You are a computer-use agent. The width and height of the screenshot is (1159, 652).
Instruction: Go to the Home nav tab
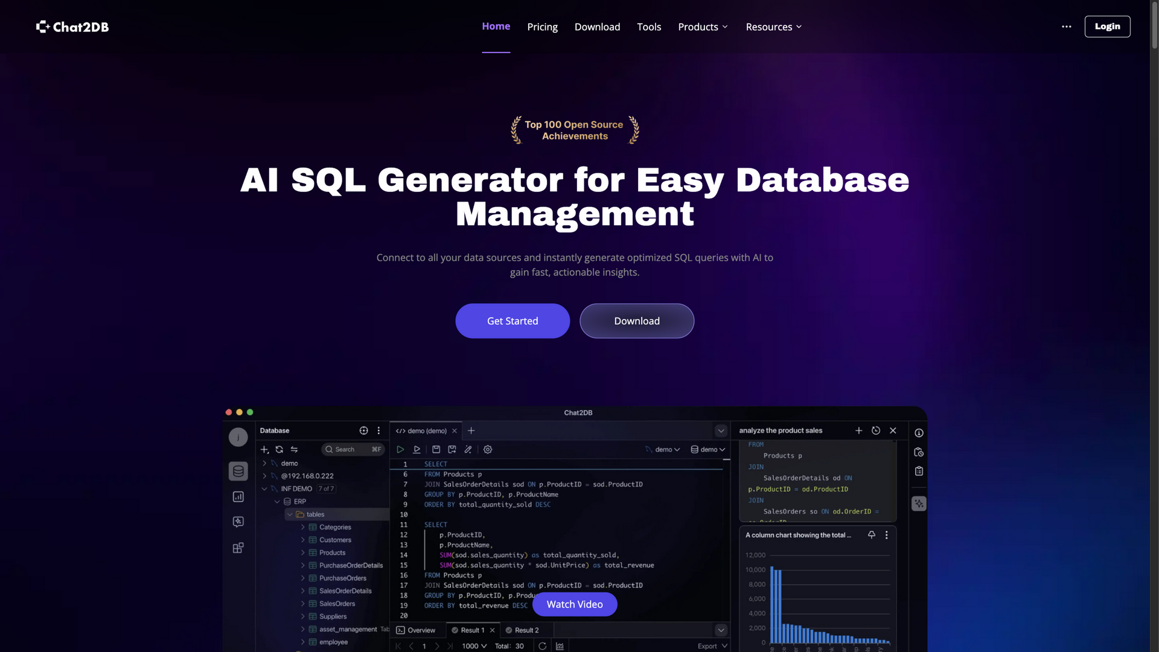click(496, 27)
